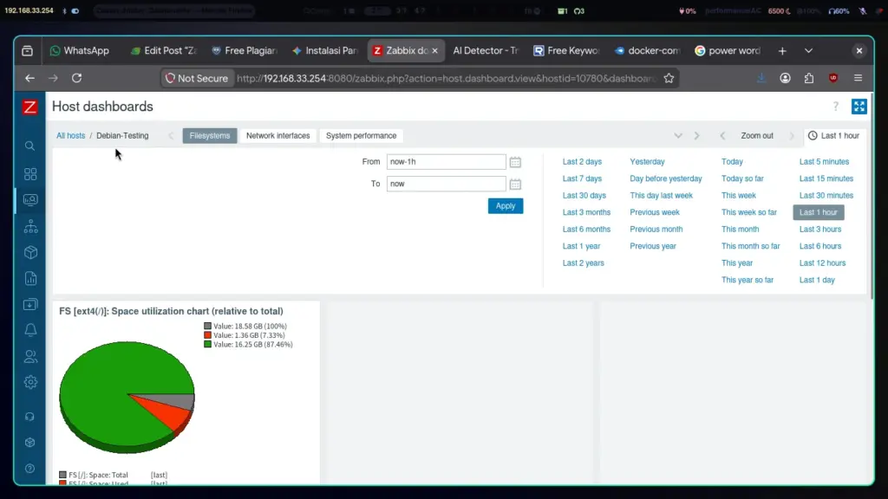Open Dashboards icon in Zabbix sidebar
Image resolution: width=888 pixels, height=499 pixels.
point(30,173)
